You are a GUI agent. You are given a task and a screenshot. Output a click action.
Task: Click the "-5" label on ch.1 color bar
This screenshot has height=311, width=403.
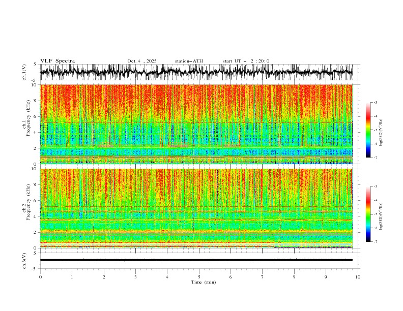375,130
